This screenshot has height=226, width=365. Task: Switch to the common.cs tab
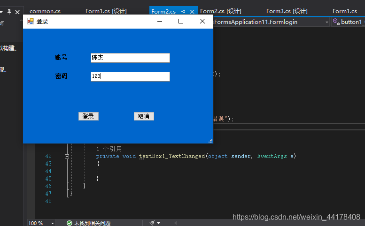[x=45, y=11]
